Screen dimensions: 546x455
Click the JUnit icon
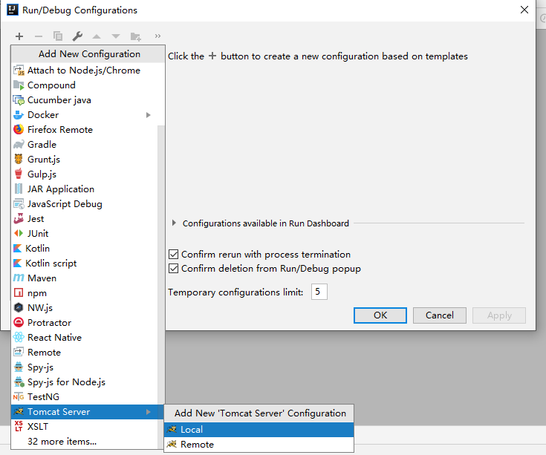click(19, 233)
